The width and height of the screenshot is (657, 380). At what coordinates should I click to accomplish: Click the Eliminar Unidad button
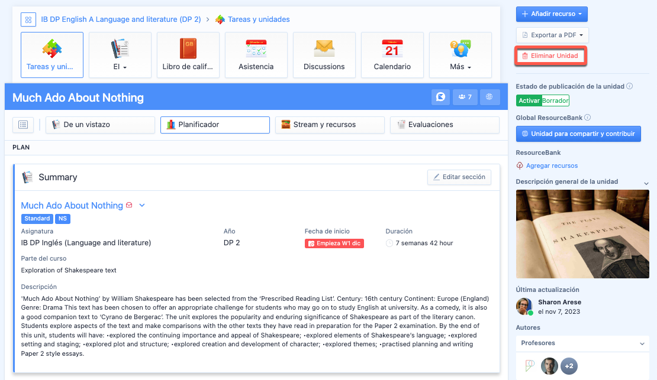pos(550,56)
